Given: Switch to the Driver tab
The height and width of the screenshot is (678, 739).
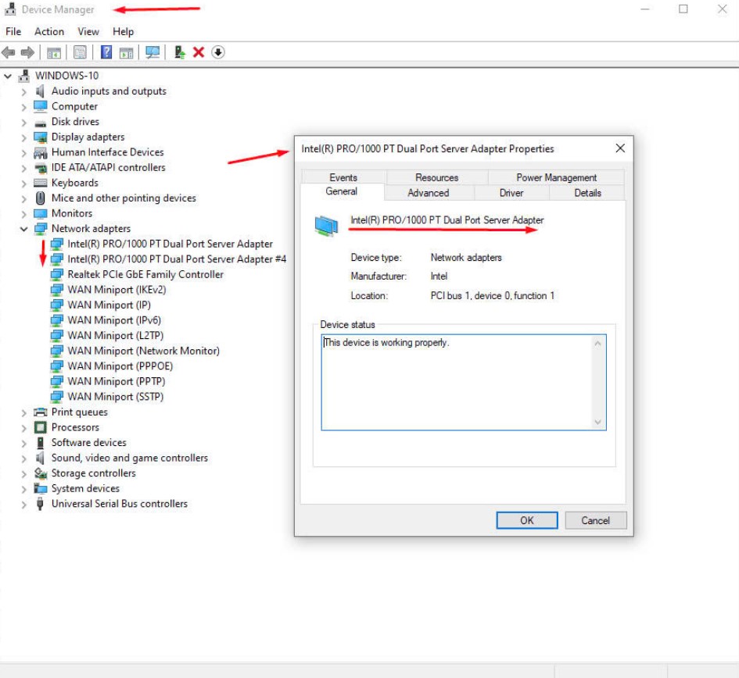Looking at the screenshot, I should point(511,193).
